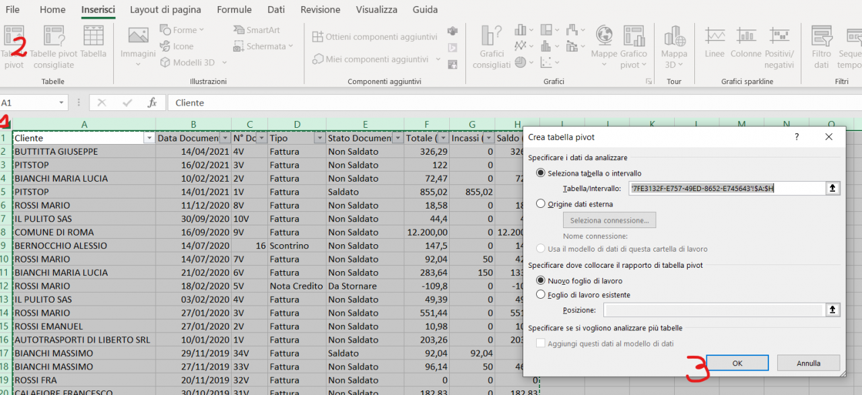Screen dimensions: 862x395
Task: Insert a Tabella from the ribbon
Action: click(x=94, y=42)
